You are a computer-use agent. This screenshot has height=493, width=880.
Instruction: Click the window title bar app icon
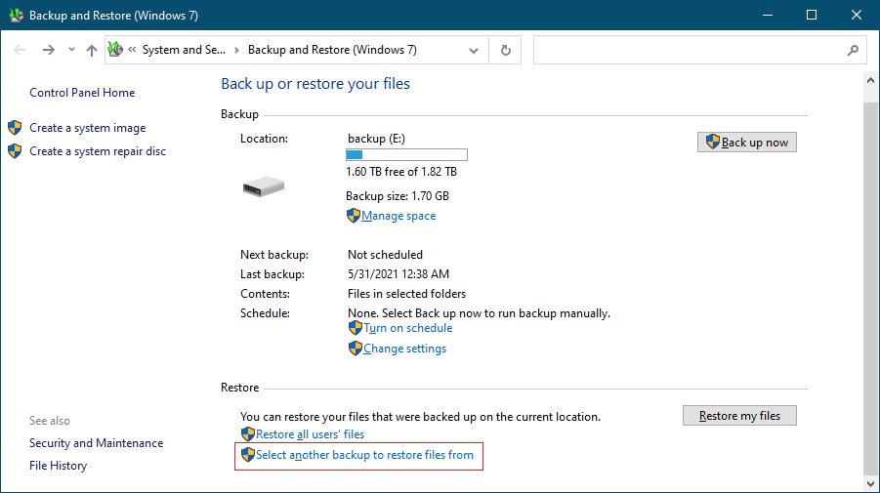coord(16,16)
